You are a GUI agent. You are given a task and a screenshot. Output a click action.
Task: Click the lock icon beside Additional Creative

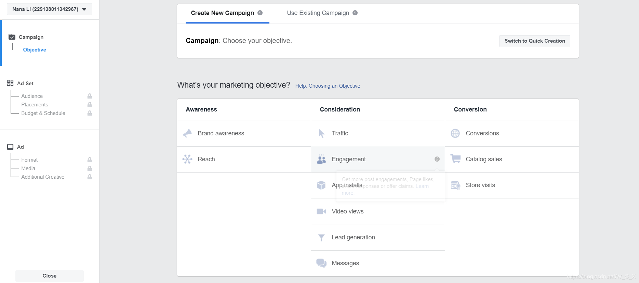click(90, 177)
